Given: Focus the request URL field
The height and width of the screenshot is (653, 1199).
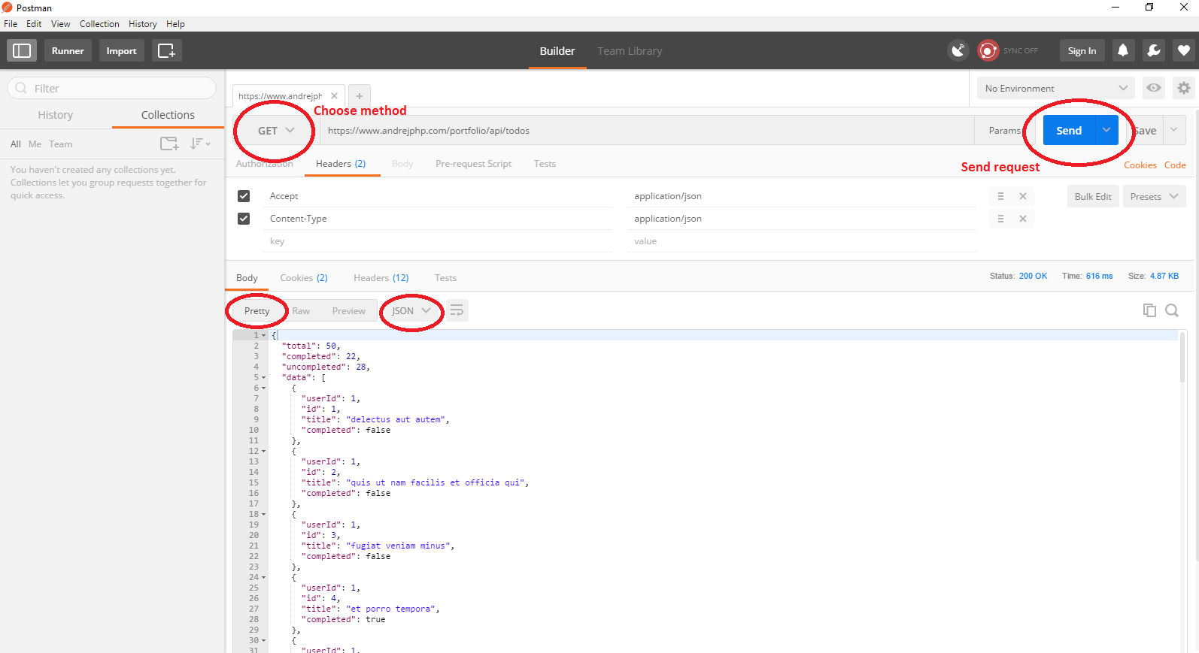Looking at the screenshot, I should click(x=647, y=131).
